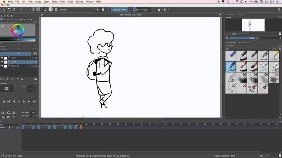Hide the Background layer via its eye icon
Viewport: 282px width, 158px height.
tap(2, 66)
